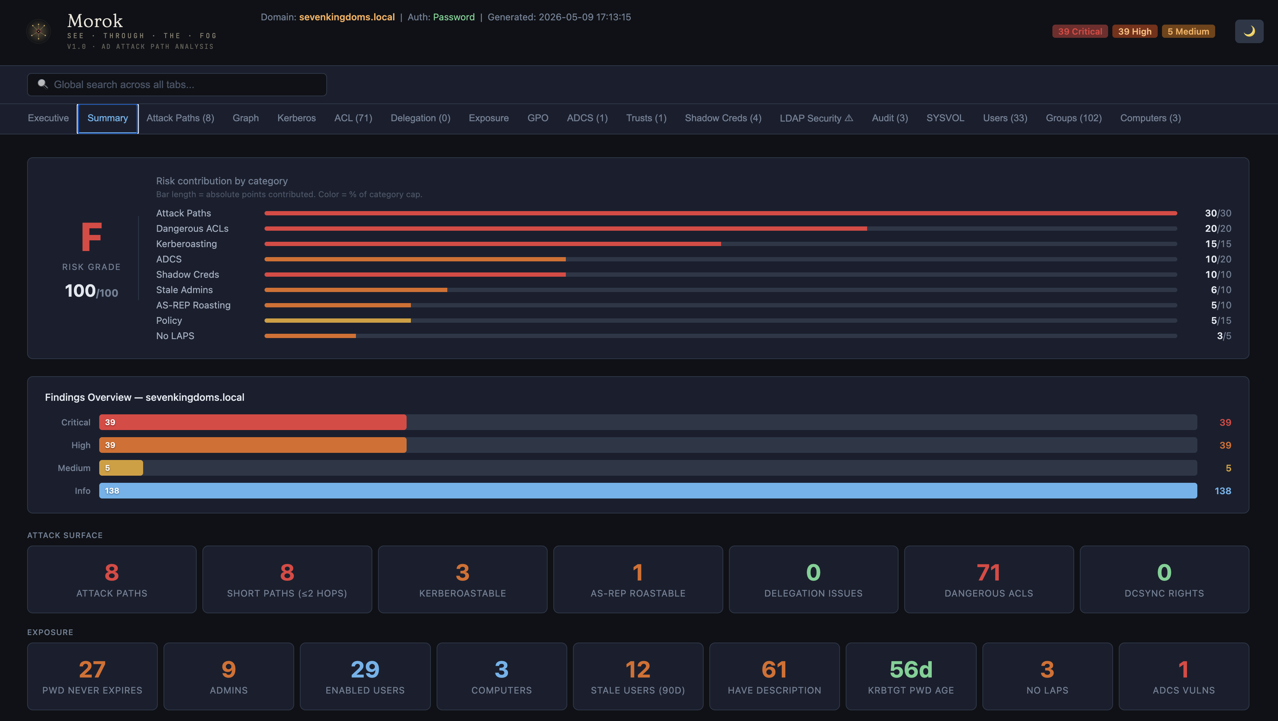Click the 5 Medium badge

pos(1188,31)
